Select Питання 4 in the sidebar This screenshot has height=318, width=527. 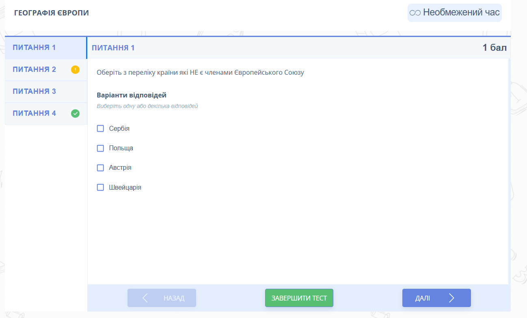[x=35, y=113]
